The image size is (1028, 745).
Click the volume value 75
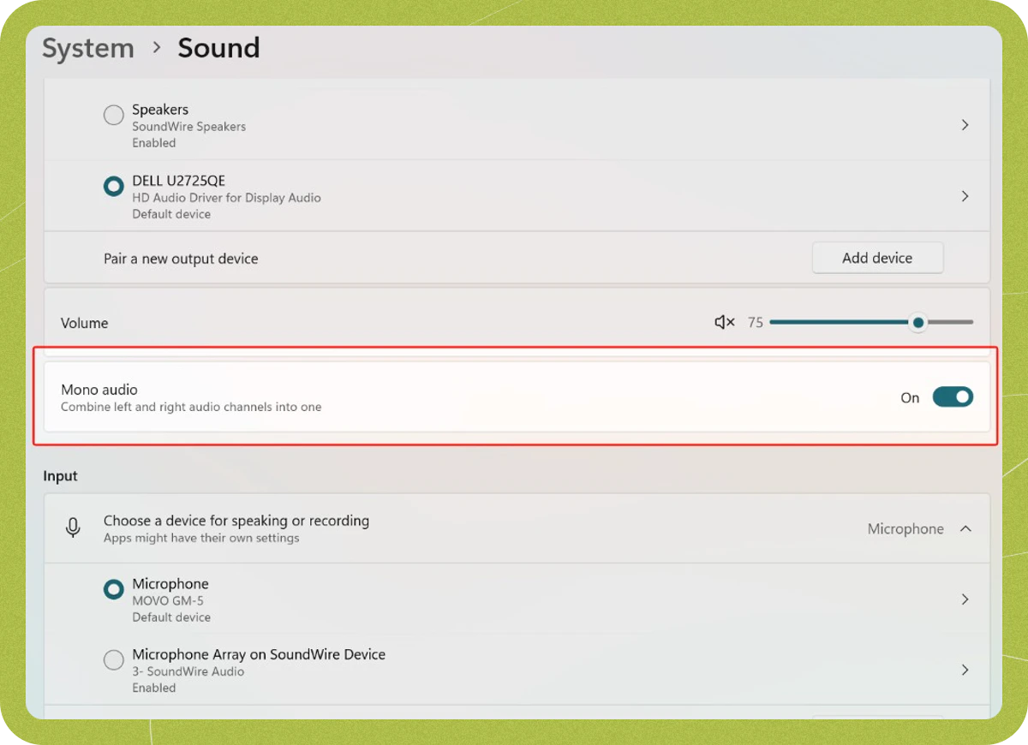755,323
